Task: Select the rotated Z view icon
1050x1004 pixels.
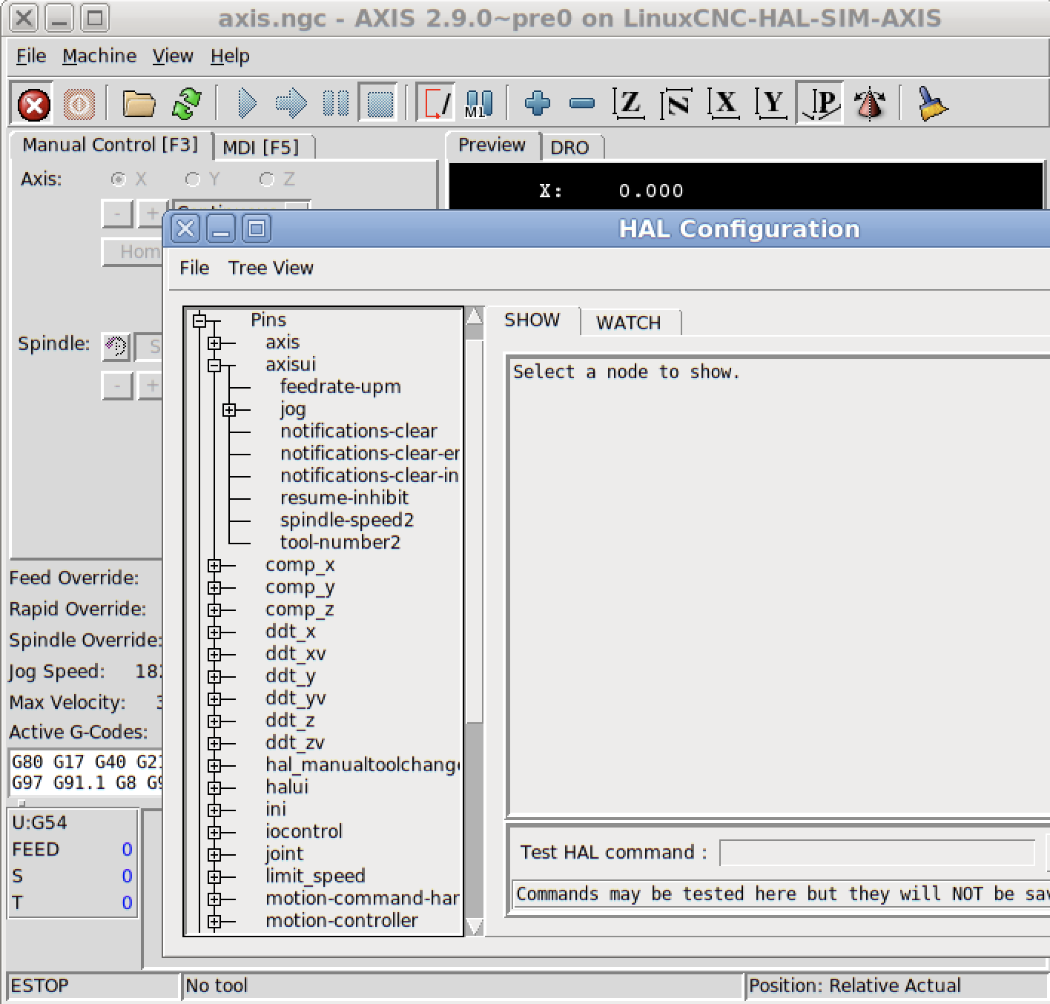Action: (676, 103)
